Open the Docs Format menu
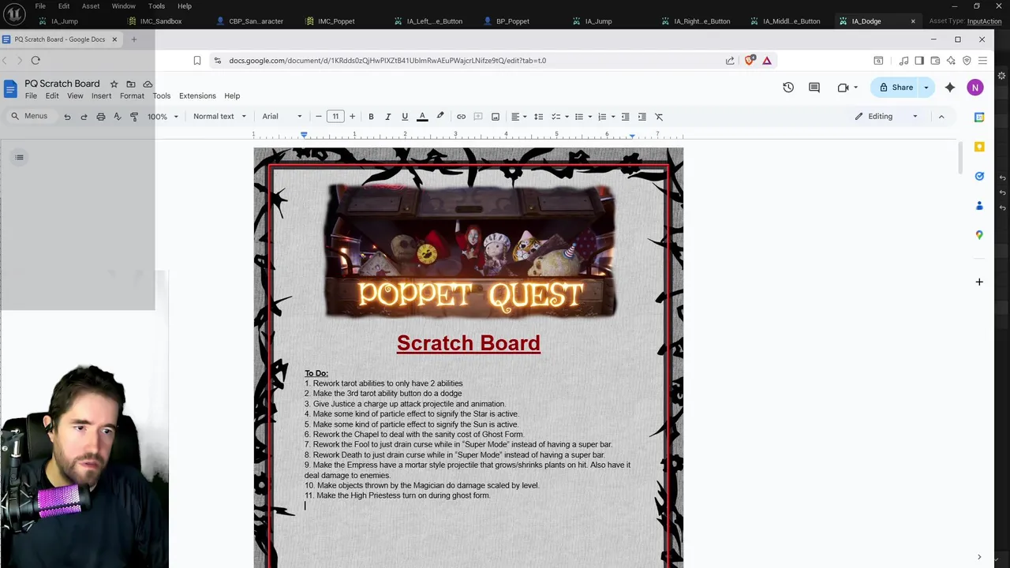Image resolution: width=1010 pixels, height=568 pixels. coord(132,96)
